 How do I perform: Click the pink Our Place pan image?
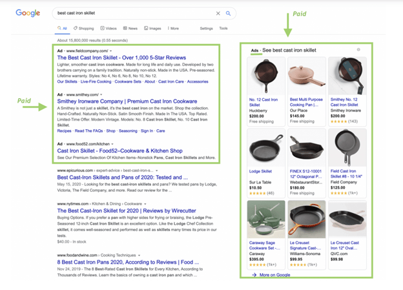click(x=307, y=76)
